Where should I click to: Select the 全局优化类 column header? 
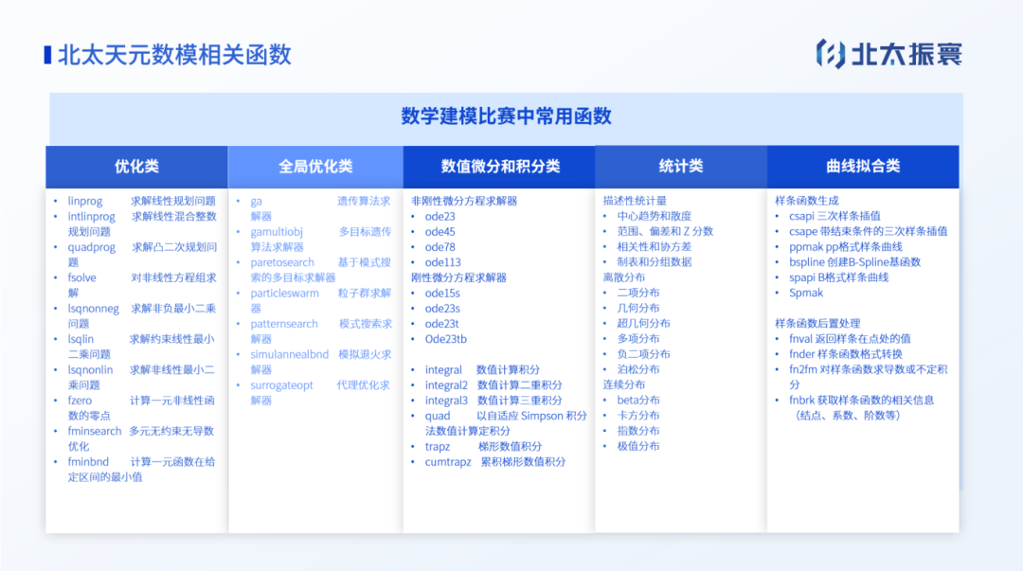tap(315, 167)
